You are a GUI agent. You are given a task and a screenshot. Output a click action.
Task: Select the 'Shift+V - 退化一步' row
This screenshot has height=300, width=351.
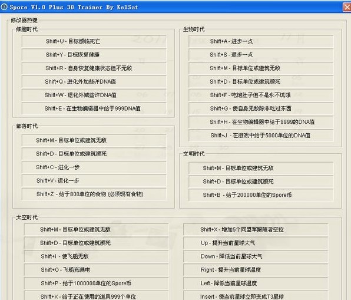click(x=94, y=180)
